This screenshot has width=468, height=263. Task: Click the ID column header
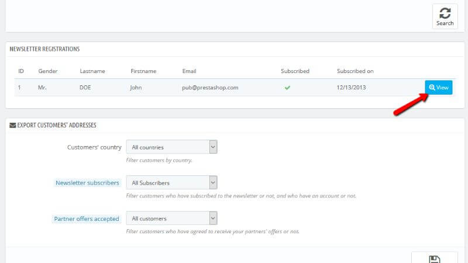tap(21, 71)
